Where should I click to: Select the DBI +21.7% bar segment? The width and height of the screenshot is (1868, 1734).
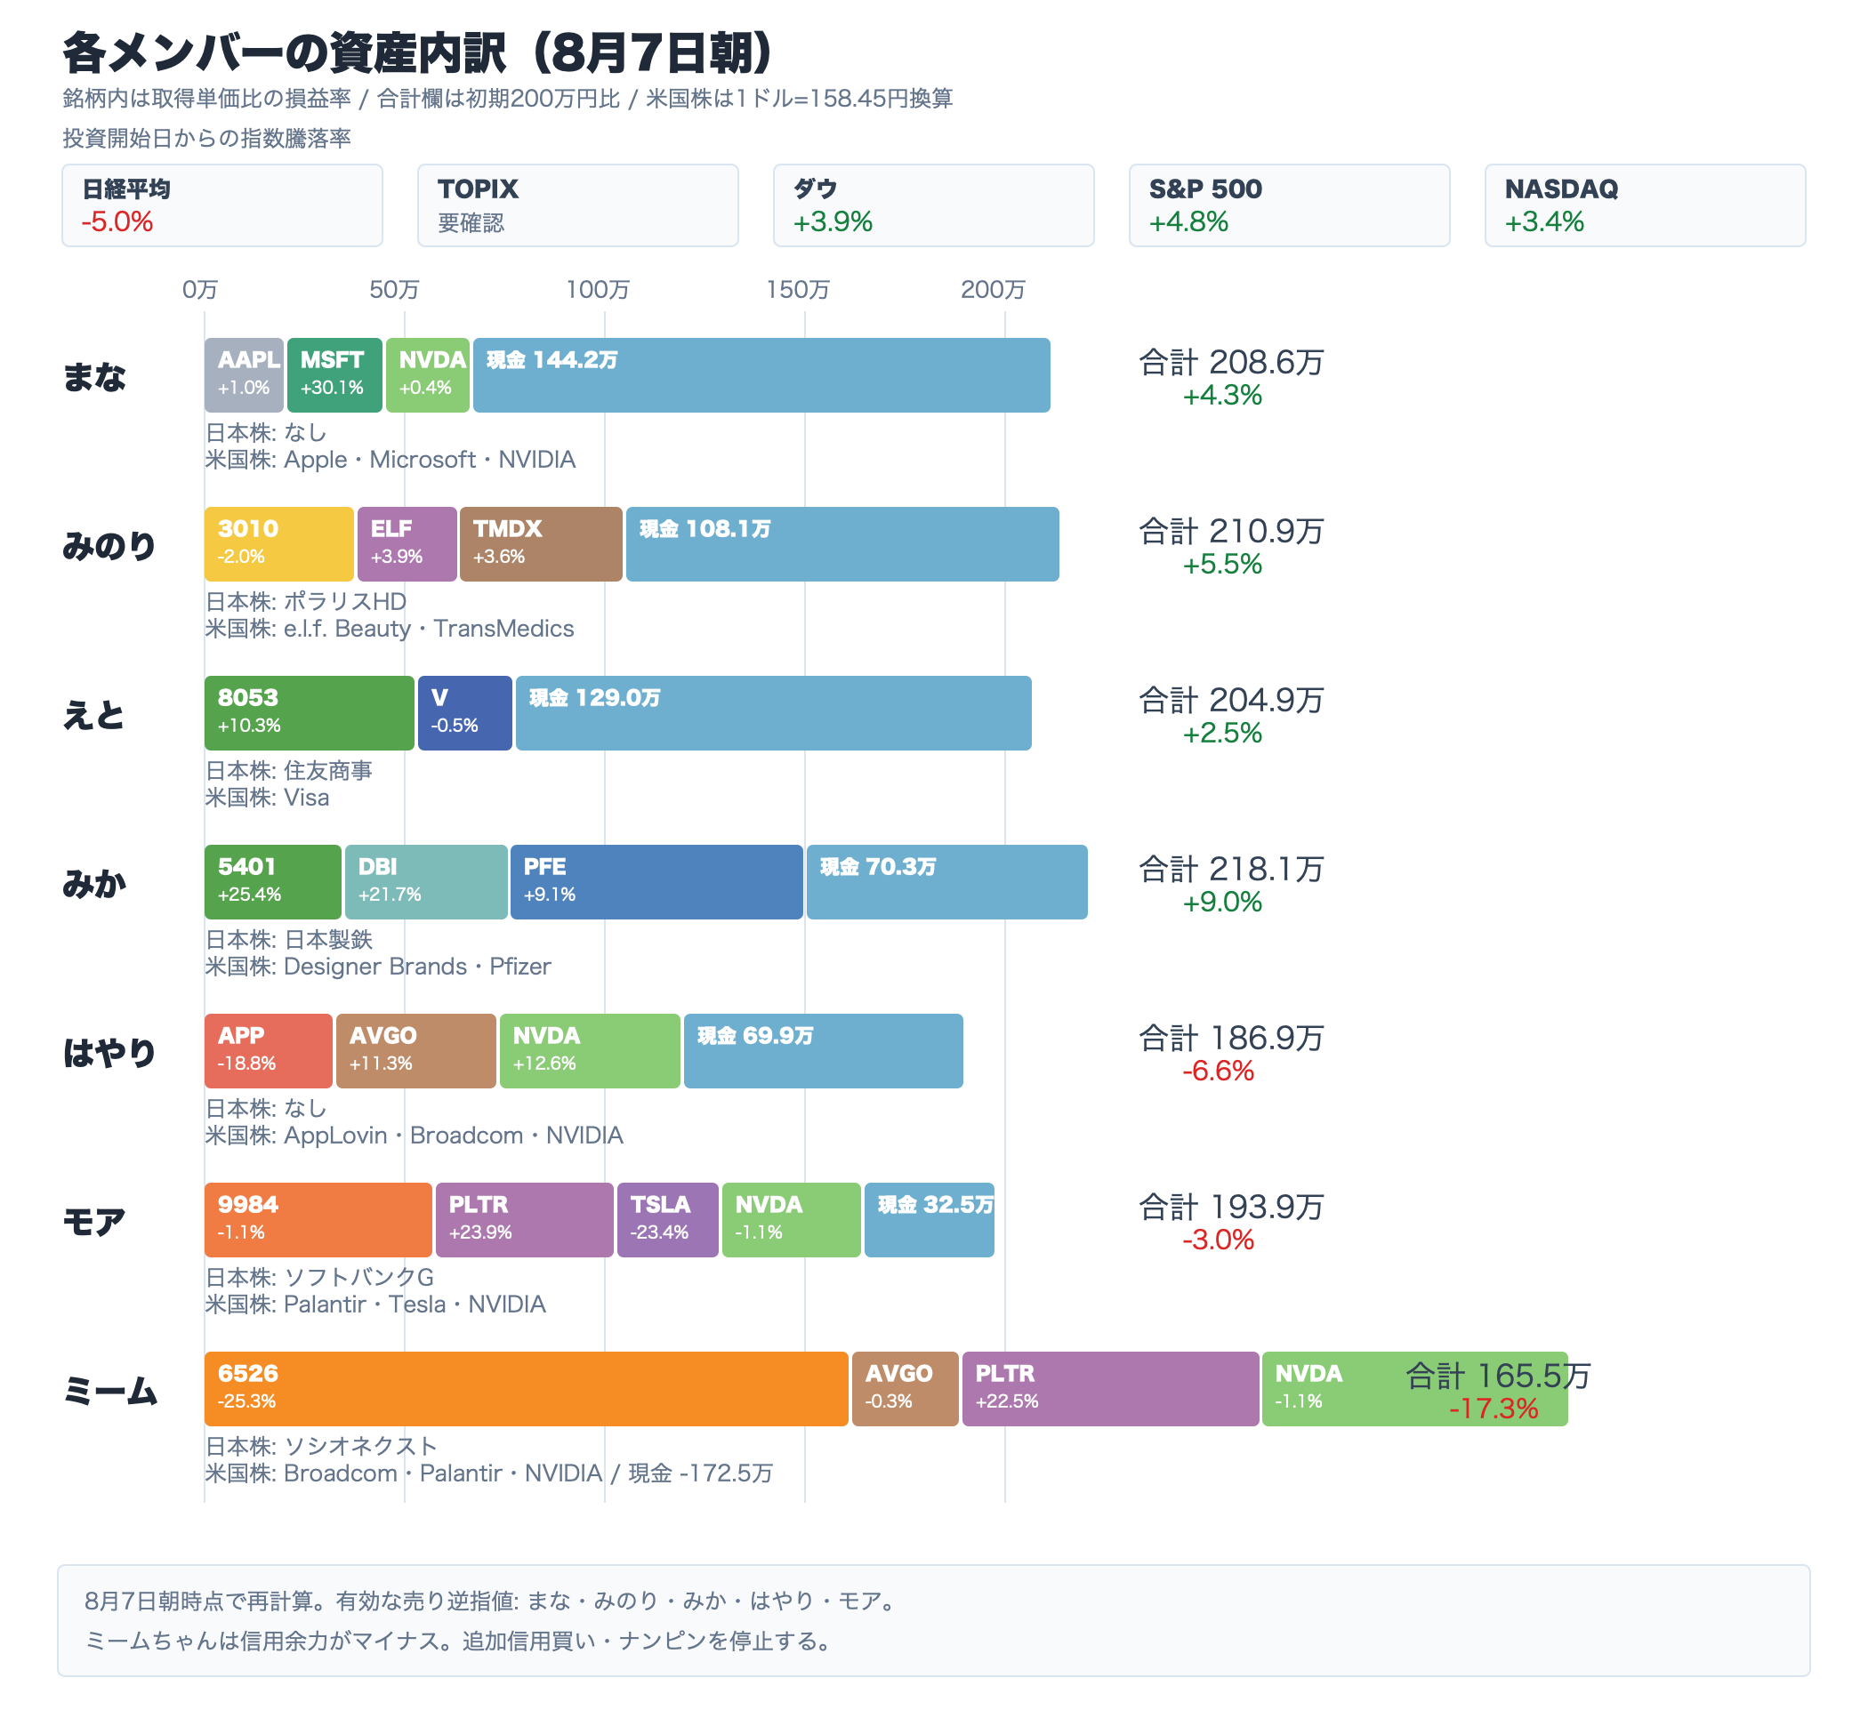(x=426, y=882)
